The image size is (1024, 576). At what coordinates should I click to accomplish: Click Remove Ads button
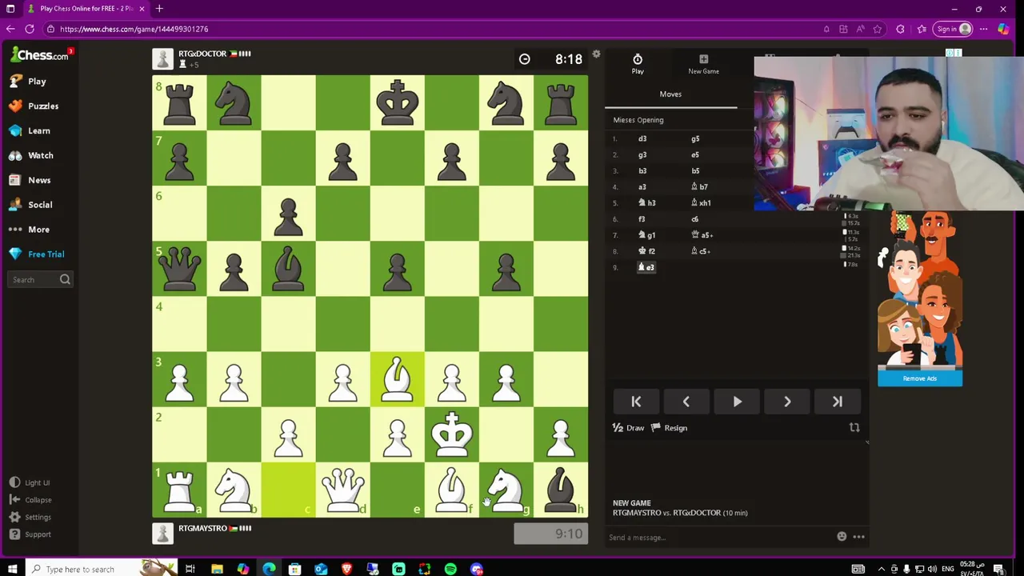tap(920, 379)
